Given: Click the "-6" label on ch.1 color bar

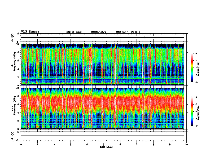Looking at the screenshot, I should tap(196, 53).
